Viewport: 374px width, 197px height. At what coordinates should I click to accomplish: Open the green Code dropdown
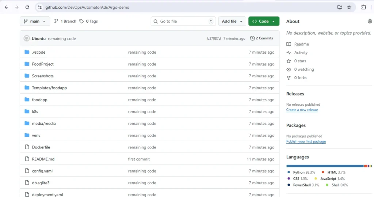coord(264,21)
